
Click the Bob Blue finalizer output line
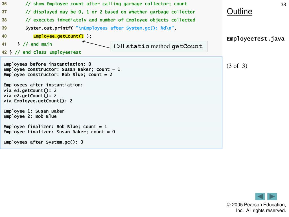click(x=55, y=127)
